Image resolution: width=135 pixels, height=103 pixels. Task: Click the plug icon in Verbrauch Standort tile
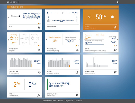77,73
